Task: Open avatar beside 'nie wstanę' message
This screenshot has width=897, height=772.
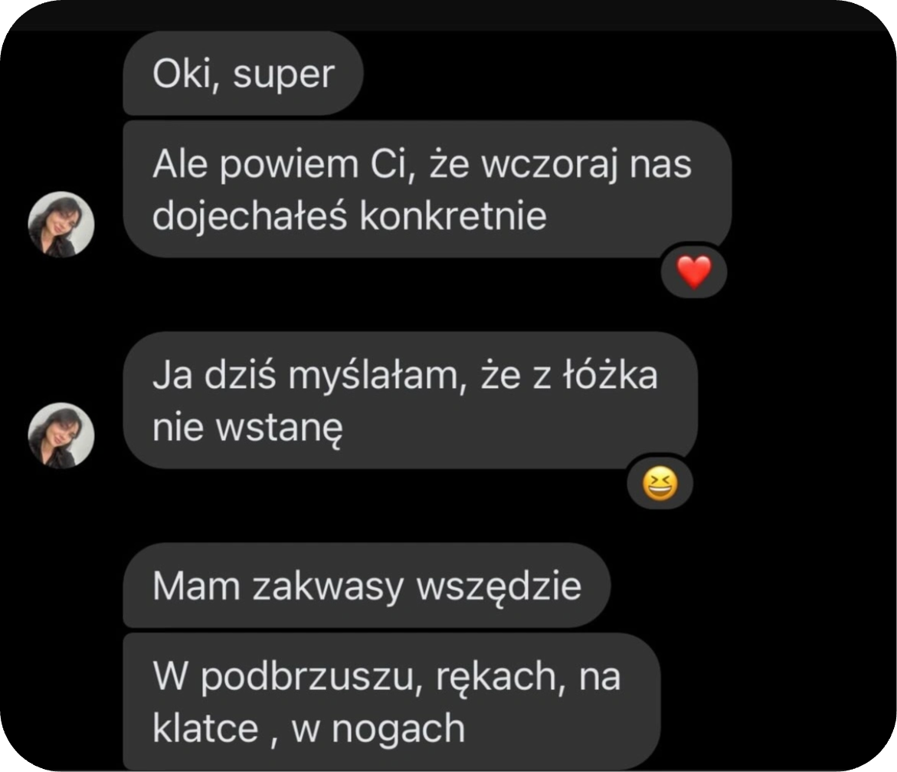Action: (61, 435)
